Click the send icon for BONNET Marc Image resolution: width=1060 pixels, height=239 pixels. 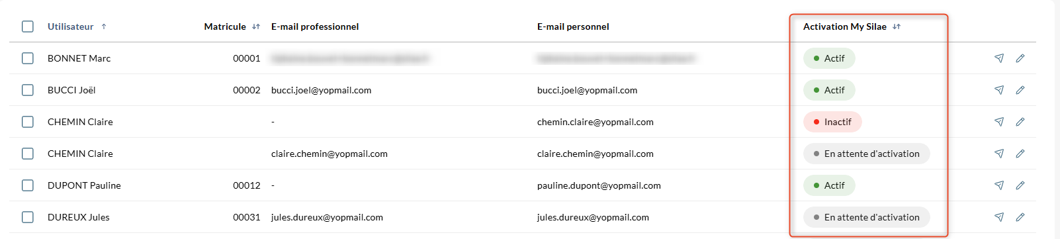coord(999,58)
